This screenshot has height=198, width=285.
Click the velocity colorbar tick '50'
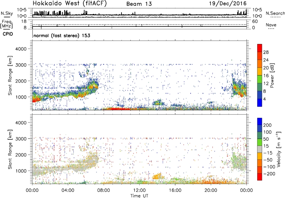[x=266, y=139]
